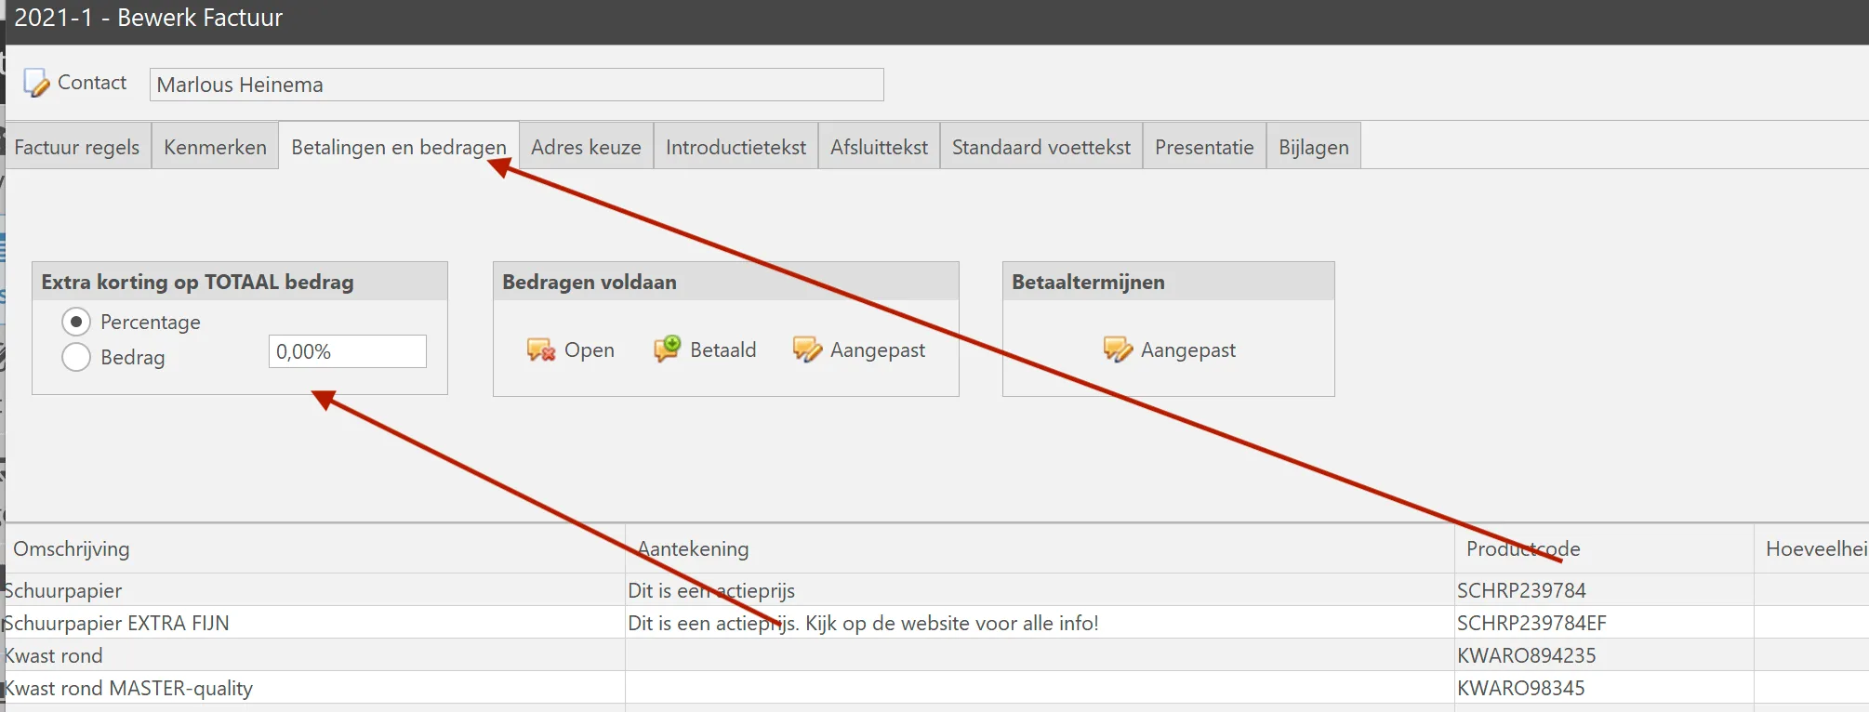
Task: Open the Betalingen en bedragen tab
Action: pyautogui.click(x=399, y=147)
